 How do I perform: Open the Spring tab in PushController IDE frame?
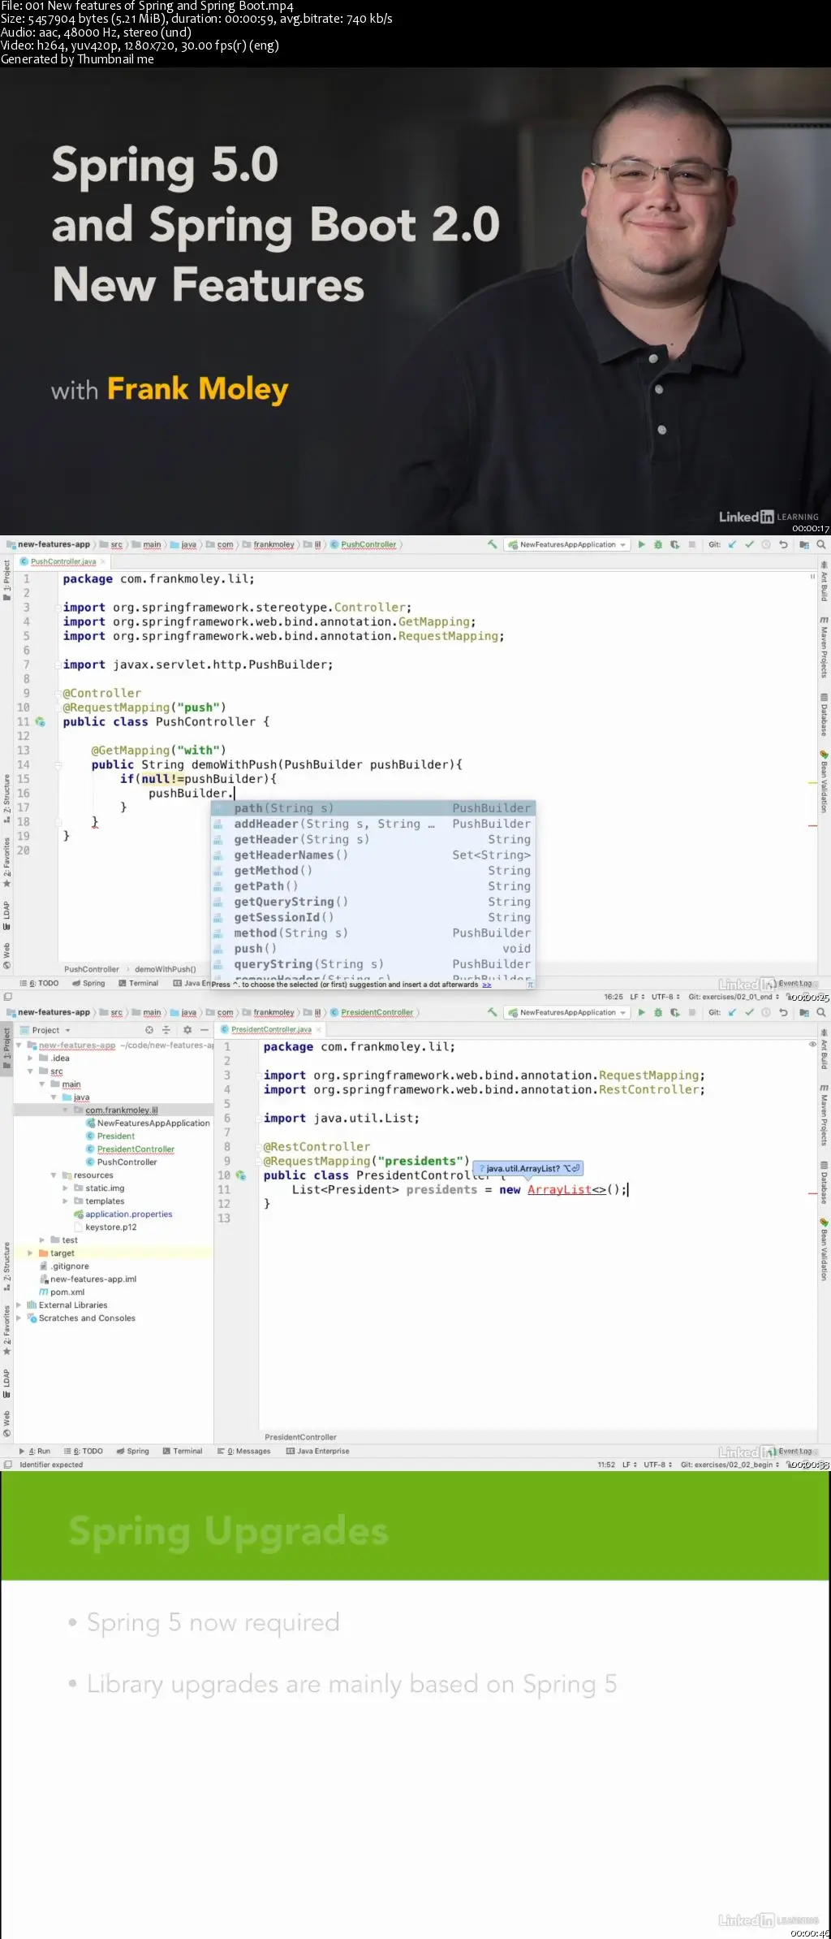click(x=88, y=983)
